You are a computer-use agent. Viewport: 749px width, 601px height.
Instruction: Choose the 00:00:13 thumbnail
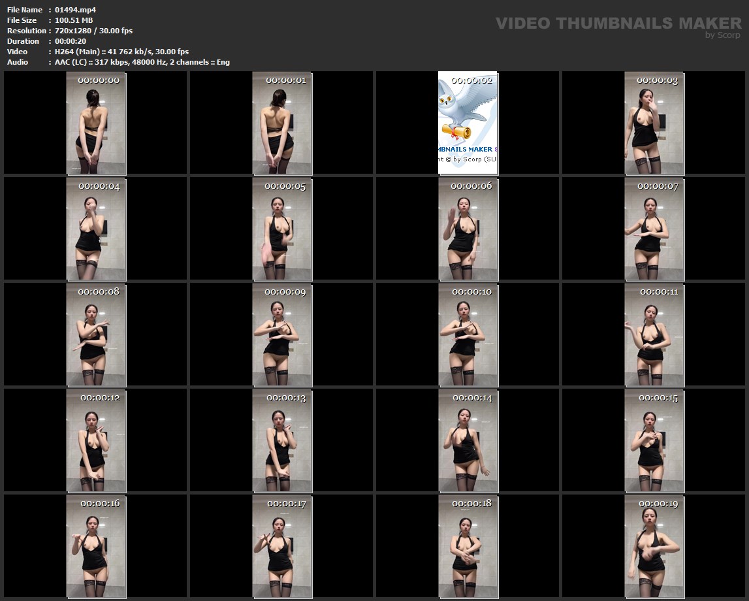(282, 441)
